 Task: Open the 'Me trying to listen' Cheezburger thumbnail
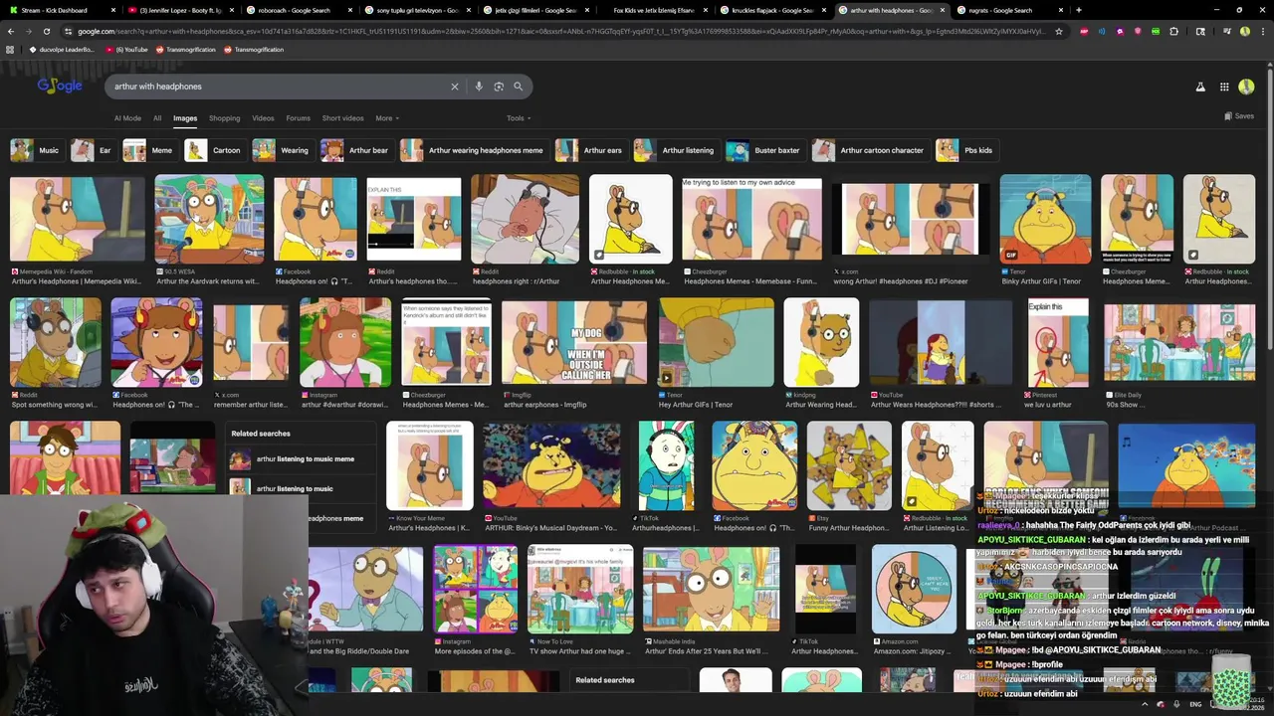click(751, 219)
